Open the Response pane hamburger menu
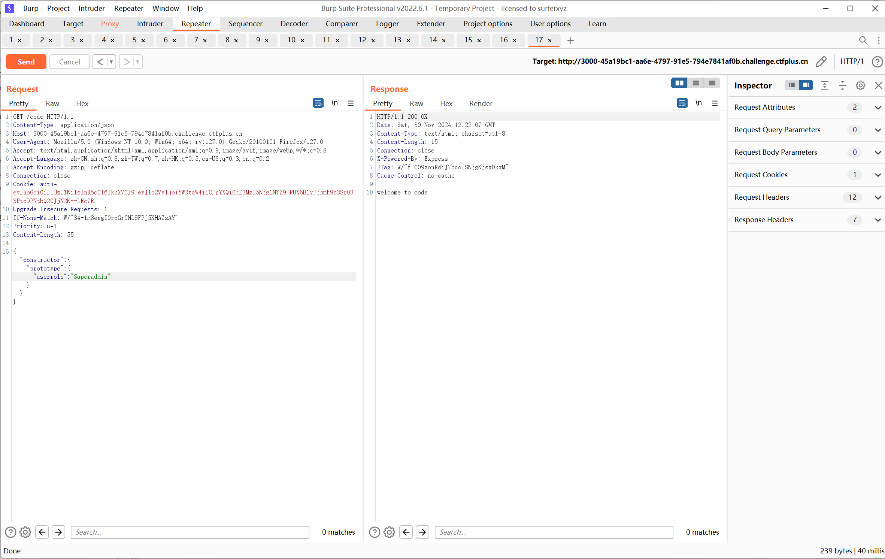 (715, 103)
